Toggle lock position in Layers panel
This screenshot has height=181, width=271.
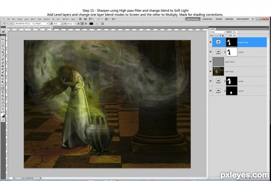220,35
